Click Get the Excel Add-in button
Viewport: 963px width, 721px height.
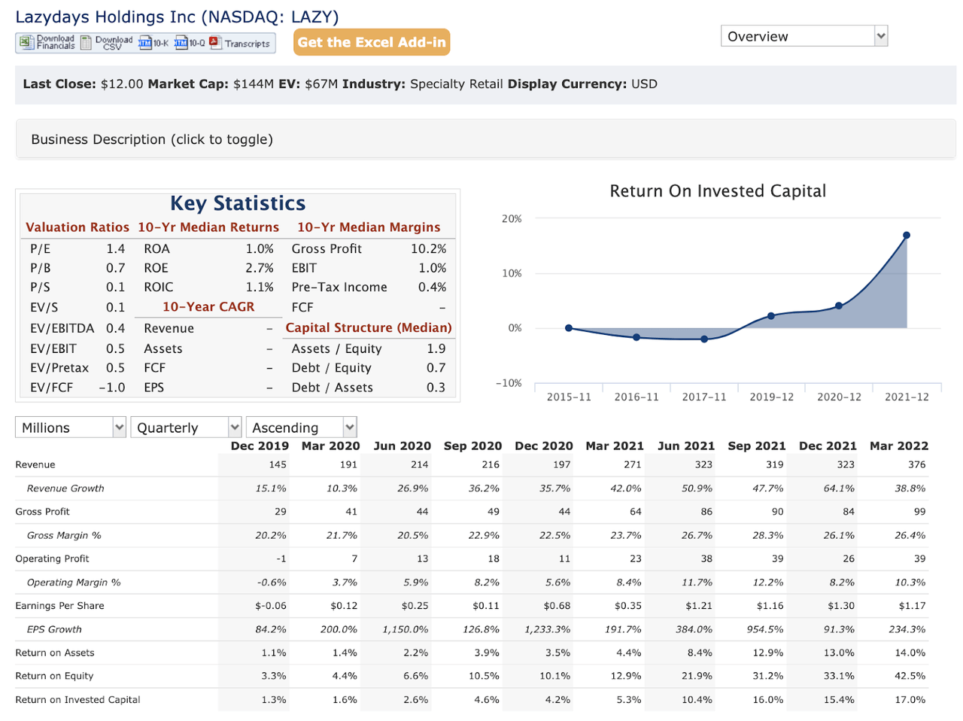(372, 42)
